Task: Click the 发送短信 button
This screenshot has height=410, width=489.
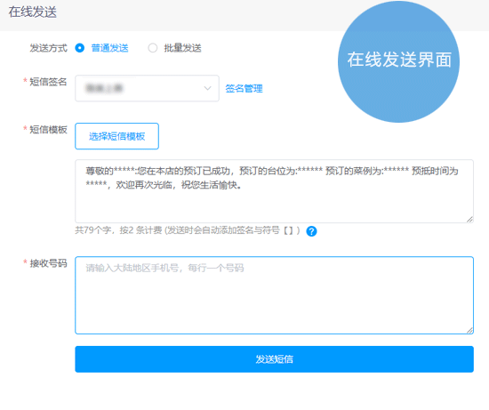Action: tap(274, 359)
